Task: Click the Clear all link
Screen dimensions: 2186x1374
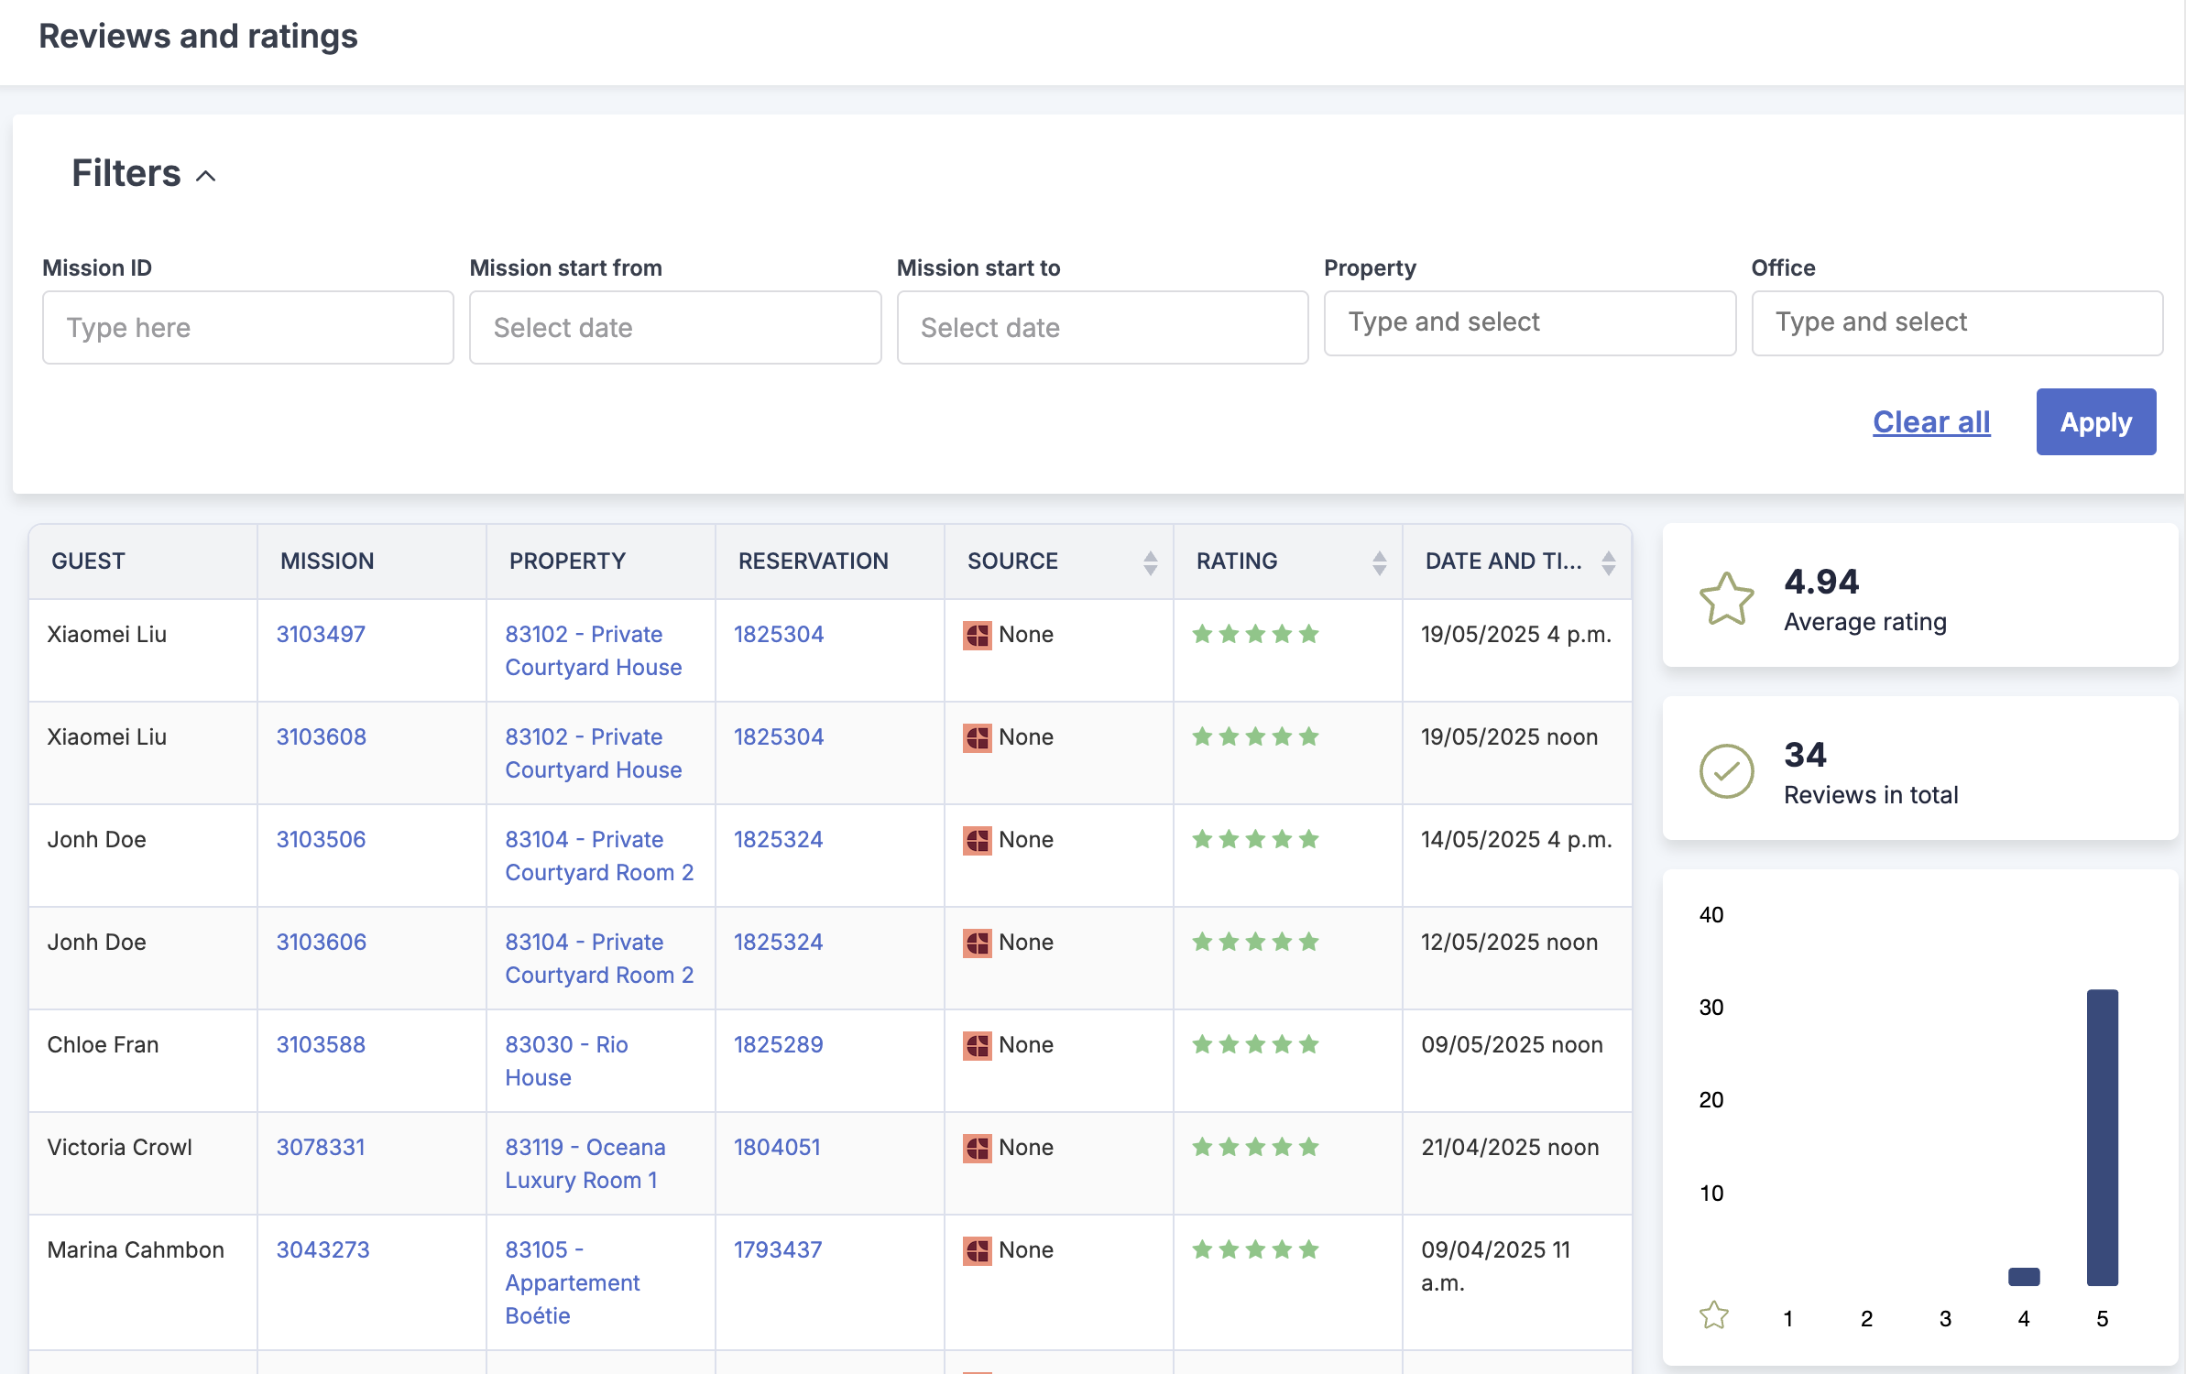Action: 1931,421
